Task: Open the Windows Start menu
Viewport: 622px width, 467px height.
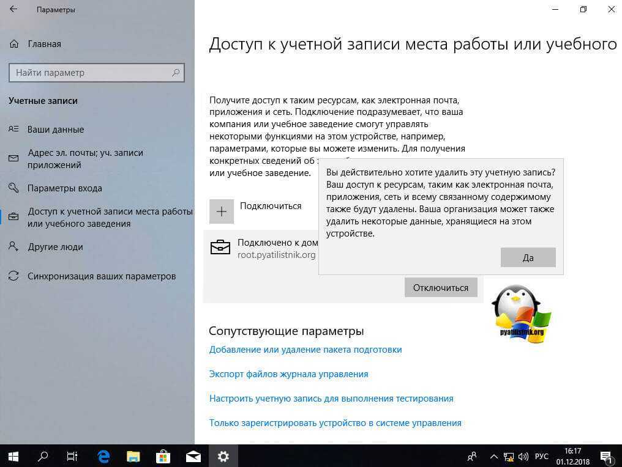Action: [13, 456]
